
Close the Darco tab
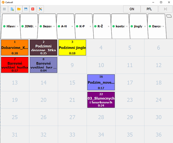pos(163,26)
